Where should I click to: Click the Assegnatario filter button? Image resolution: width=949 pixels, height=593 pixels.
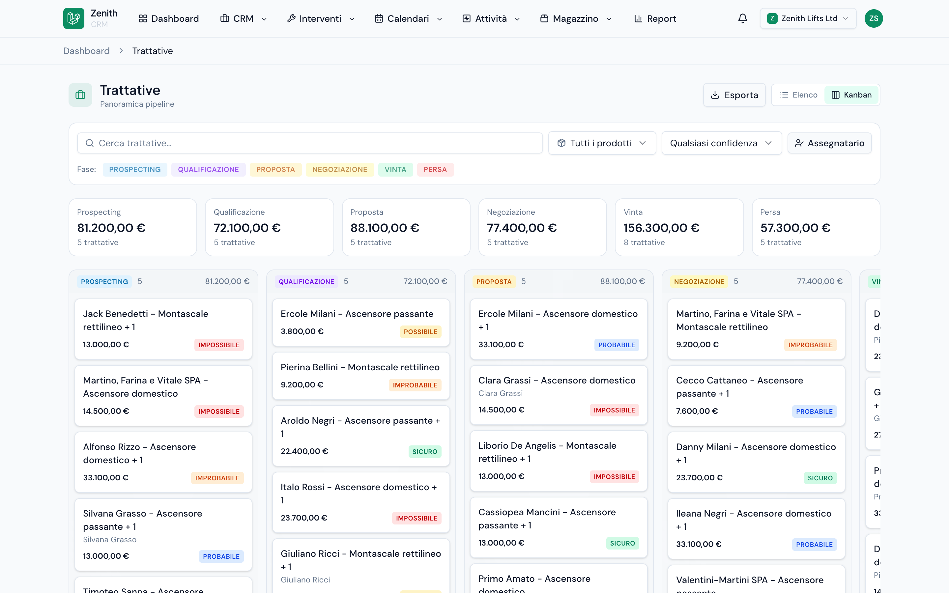point(829,143)
